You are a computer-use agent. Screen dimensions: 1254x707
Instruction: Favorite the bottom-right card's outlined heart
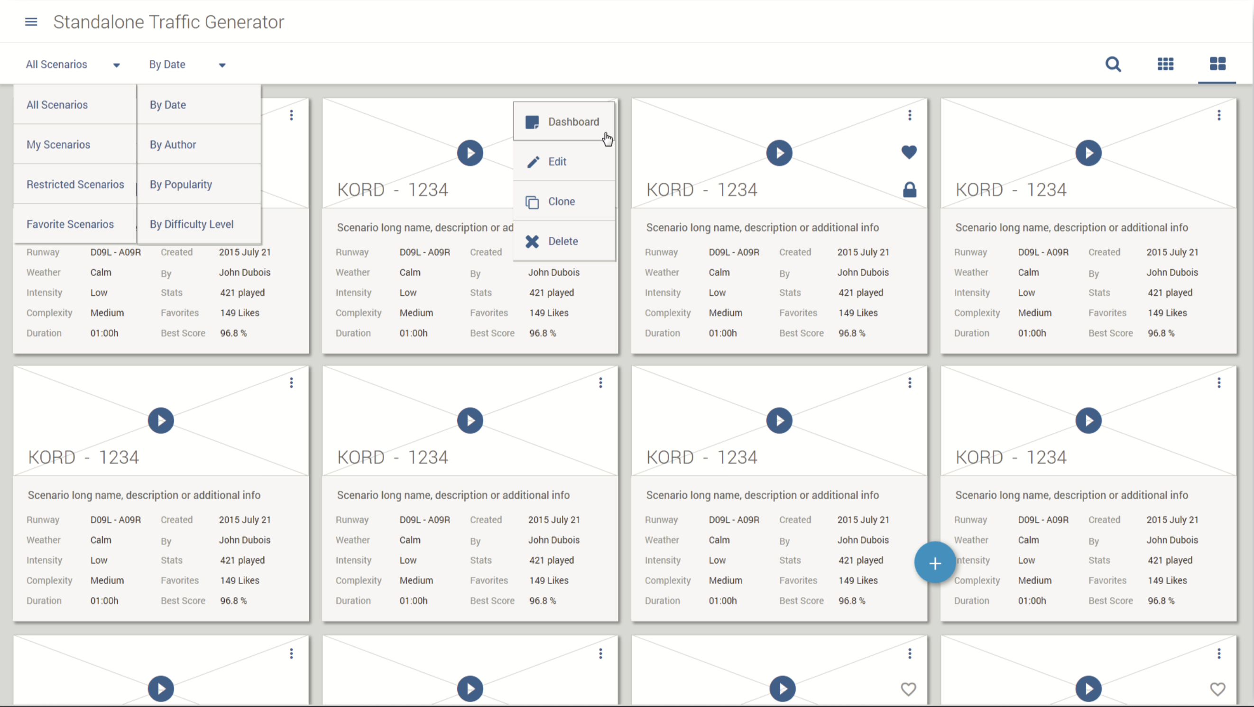pyautogui.click(x=1217, y=689)
